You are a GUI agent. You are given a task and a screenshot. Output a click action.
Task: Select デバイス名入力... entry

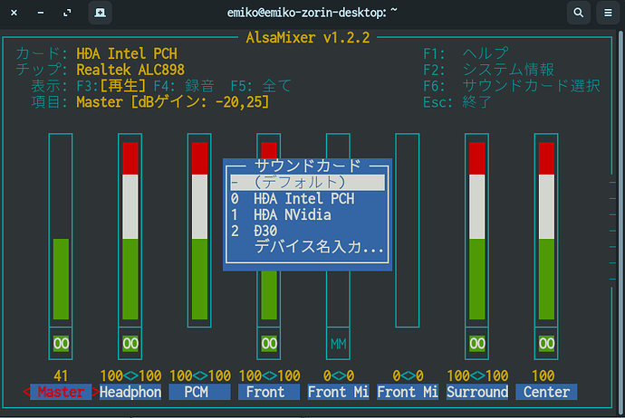[307, 247]
